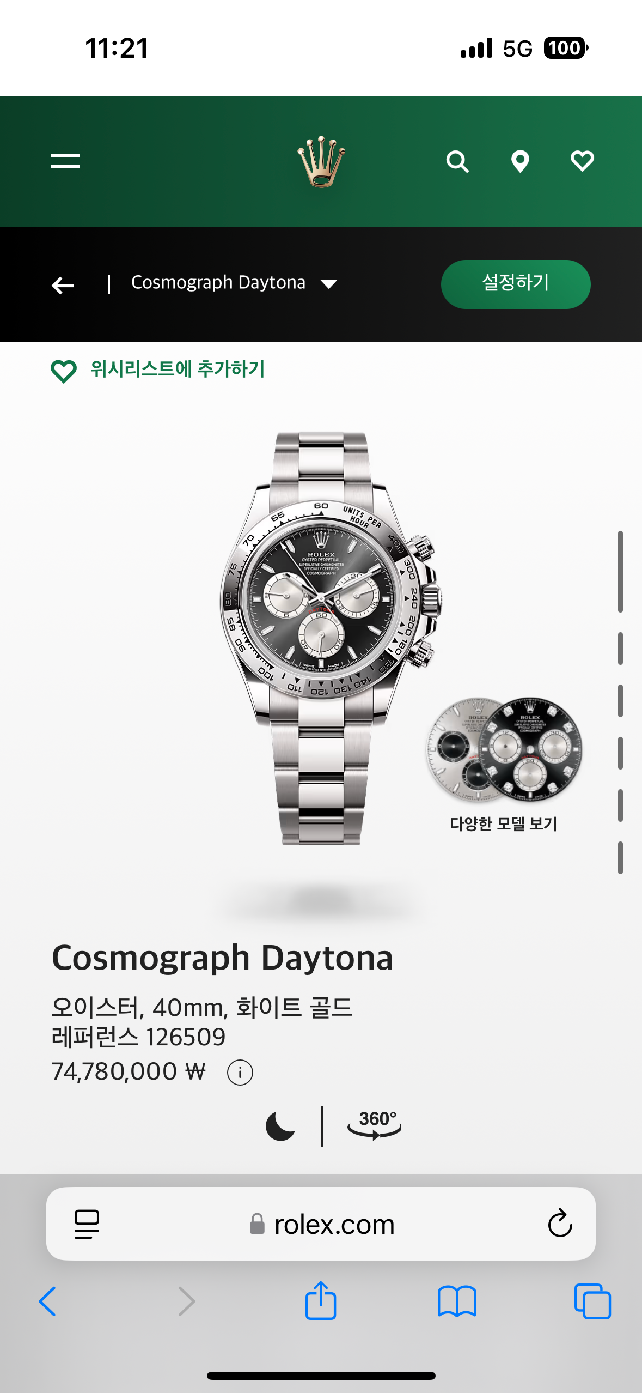Viewport: 642px width, 1393px height.
Task: Click the dropdown arrow beside Cosmograph Daytona
Action: tap(329, 284)
